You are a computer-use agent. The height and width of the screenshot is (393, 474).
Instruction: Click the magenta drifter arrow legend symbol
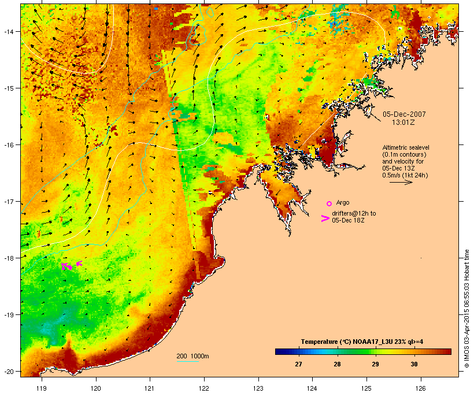[x=325, y=218]
